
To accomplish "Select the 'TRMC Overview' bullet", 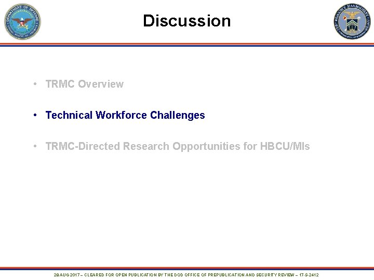I will (85, 84).
